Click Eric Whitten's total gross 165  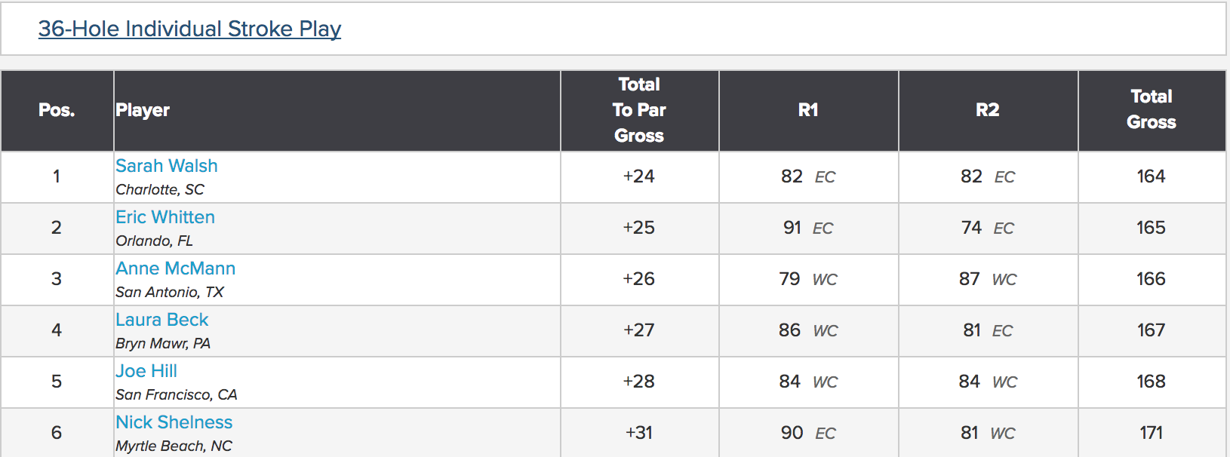point(1152,228)
